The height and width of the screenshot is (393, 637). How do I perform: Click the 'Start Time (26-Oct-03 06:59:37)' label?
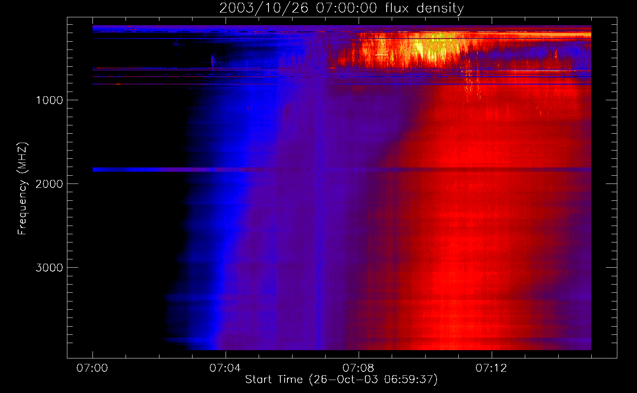pos(341,380)
